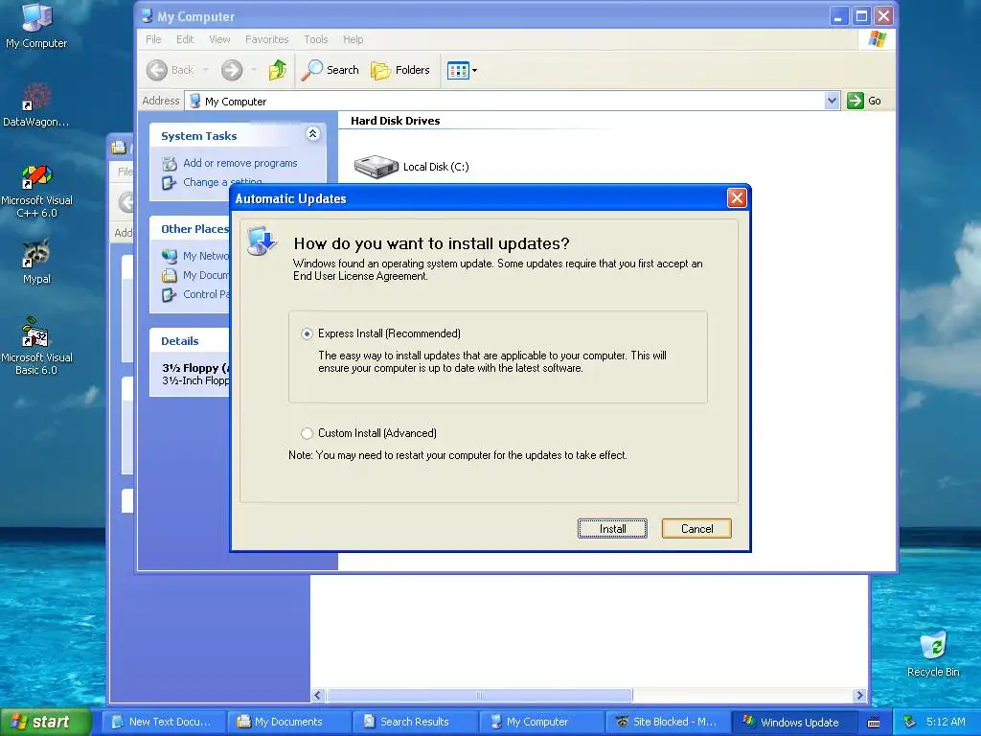The width and height of the screenshot is (981, 736).
Task: Switch to Site Blocked Mypal taskbar button
Action: pyautogui.click(x=667, y=722)
